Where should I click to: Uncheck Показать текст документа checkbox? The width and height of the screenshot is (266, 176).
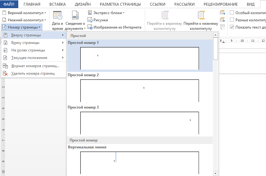[x=232, y=27]
